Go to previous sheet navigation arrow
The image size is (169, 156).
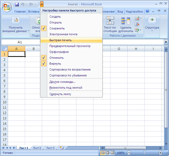click(7, 148)
